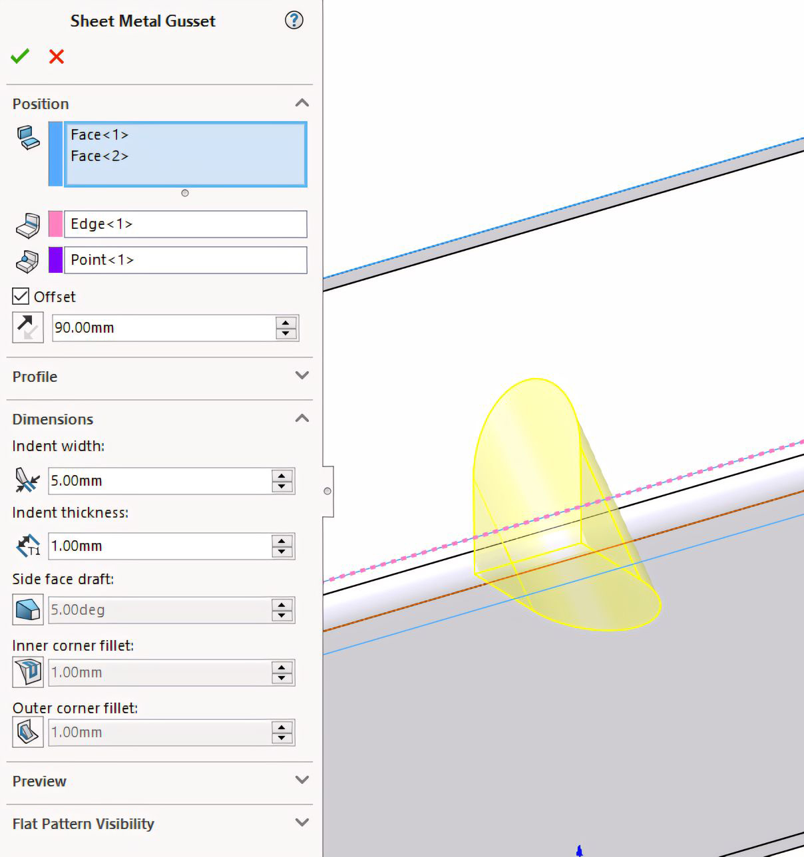Image resolution: width=804 pixels, height=857 pixels.
Task: Click the offset 90.00mm input field
Action: click(x=163, y=328)
